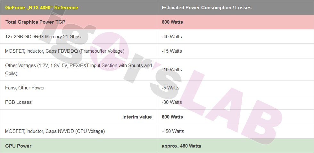Select the 600 Watts value
The height and width of the screenshot is (153, 314).
[x=172, y=22]
